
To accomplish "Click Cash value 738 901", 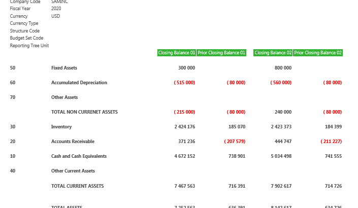I will 237,156.
